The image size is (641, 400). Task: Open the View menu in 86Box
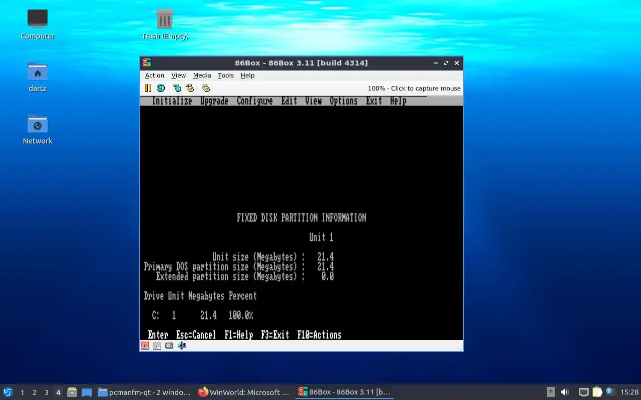(178, 75)
